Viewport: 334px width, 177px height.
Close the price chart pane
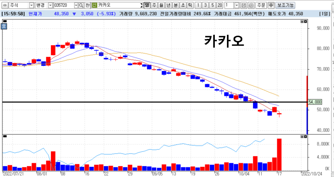click(x=306, y=21)
